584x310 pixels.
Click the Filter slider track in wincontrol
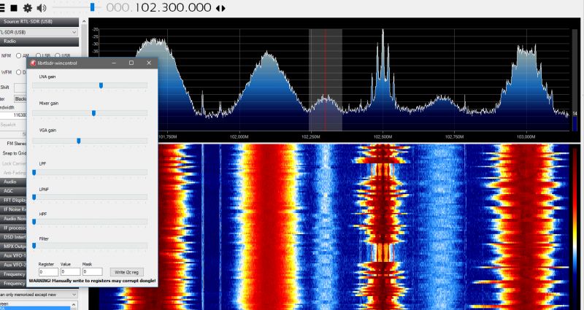click(x=89, y=246)
